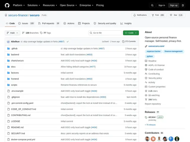Open the charts/securo folder
Viewport: 190px width, 142px height.
[x=17, y=61]
